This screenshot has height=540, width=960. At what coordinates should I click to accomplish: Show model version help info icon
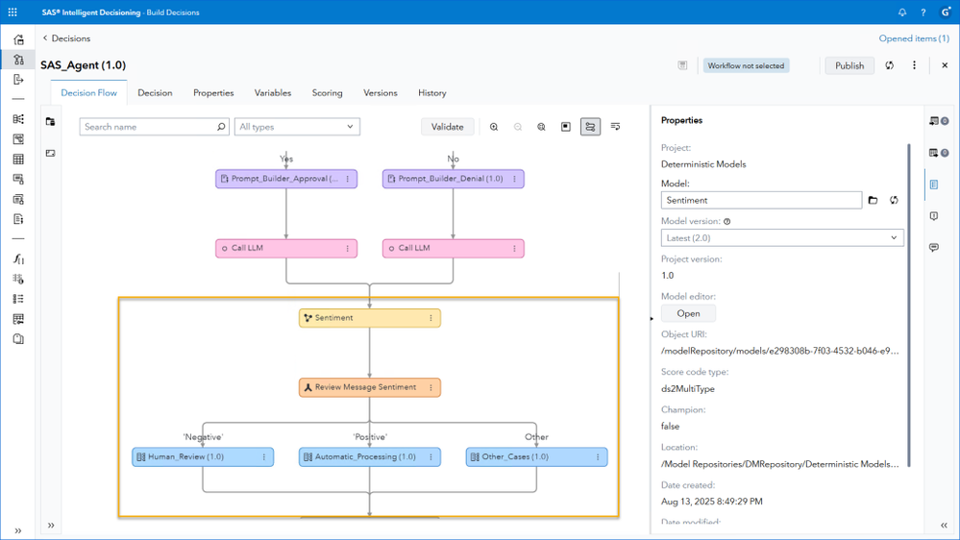726,222
